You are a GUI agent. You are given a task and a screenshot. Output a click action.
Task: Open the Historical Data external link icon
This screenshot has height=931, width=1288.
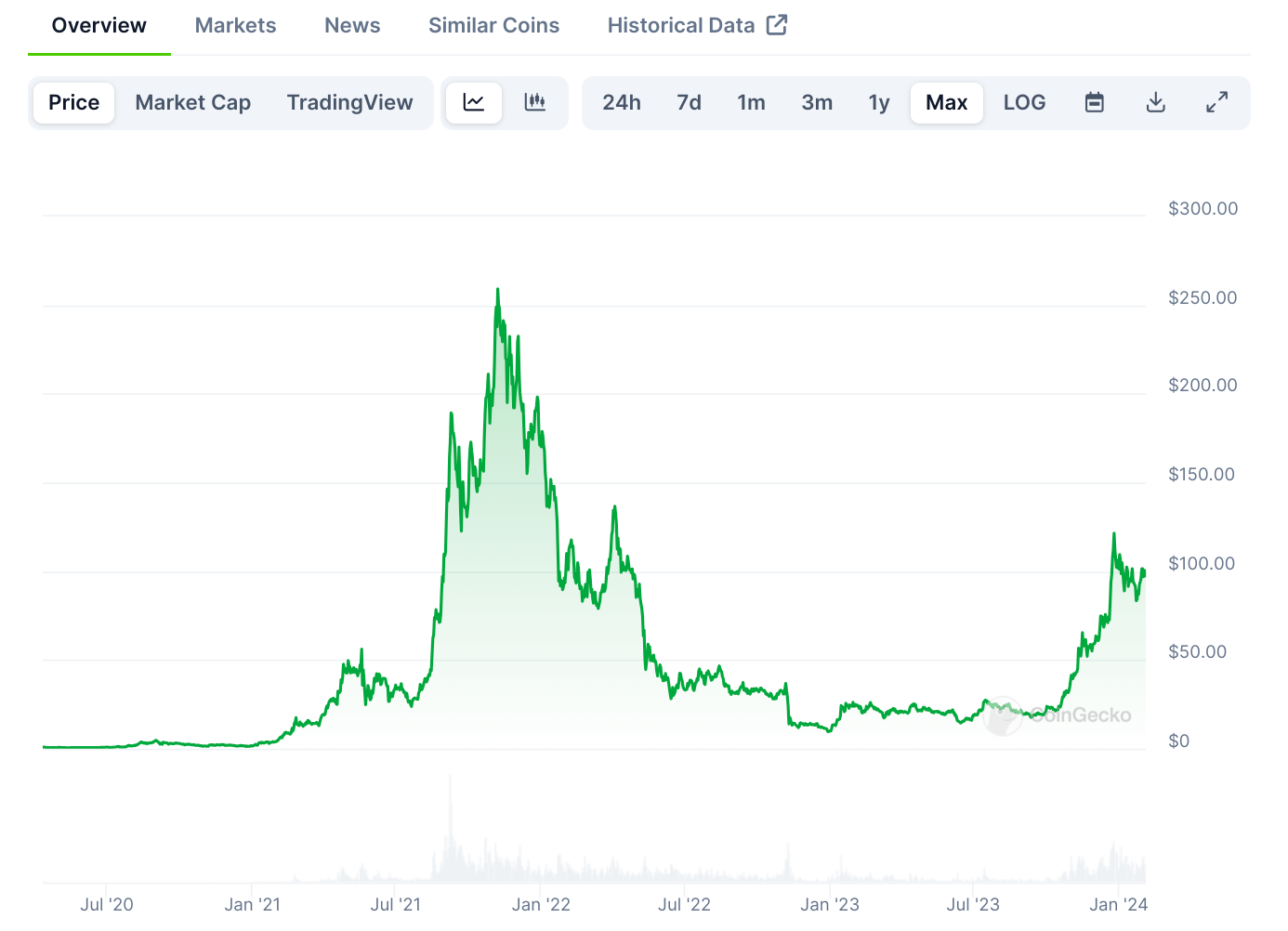click(777, 25)
